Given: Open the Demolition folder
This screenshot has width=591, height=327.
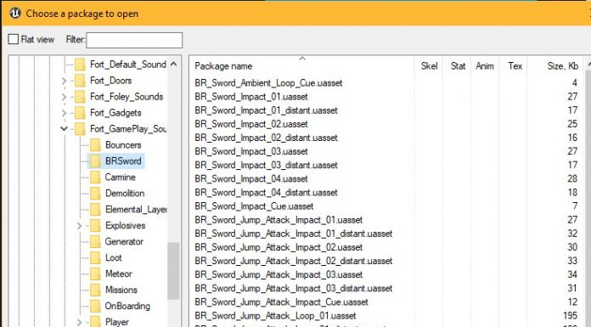Looking at the screenshot, I should [x=125, y=194].
